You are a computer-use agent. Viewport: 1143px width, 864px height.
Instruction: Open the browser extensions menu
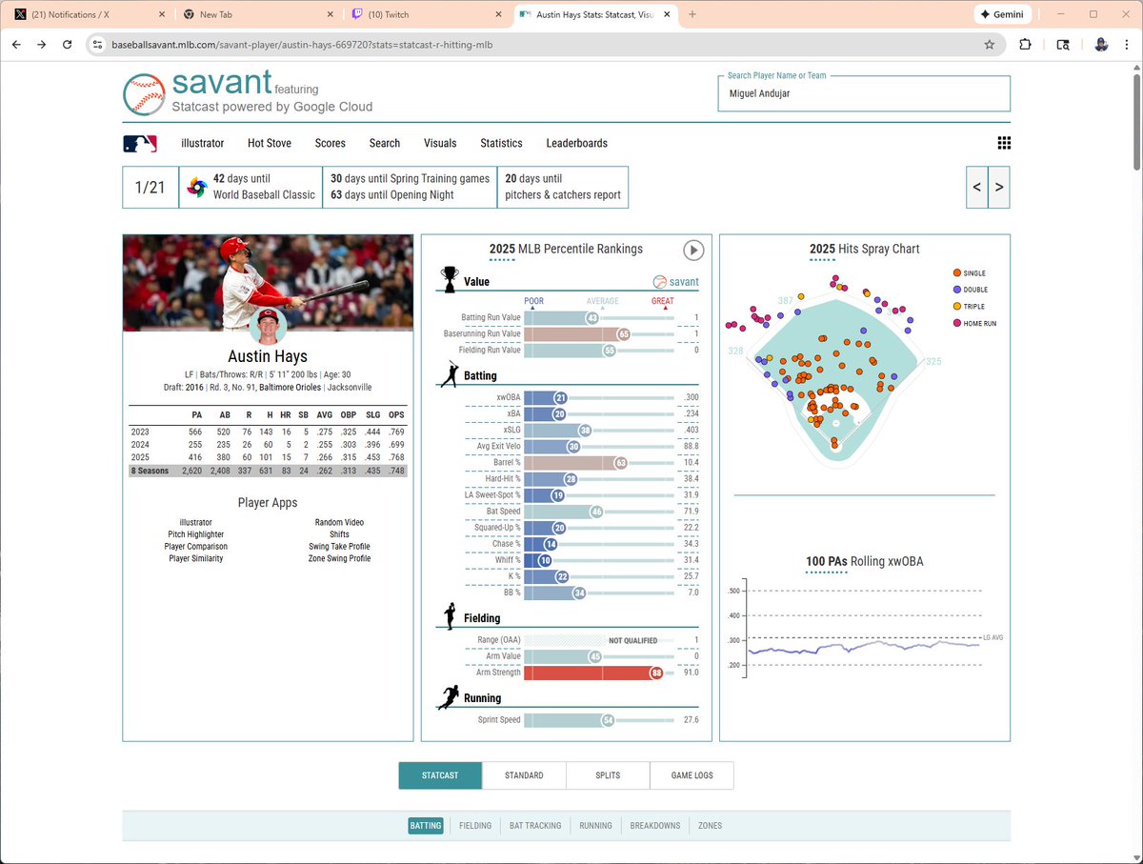pos(1026,45)
